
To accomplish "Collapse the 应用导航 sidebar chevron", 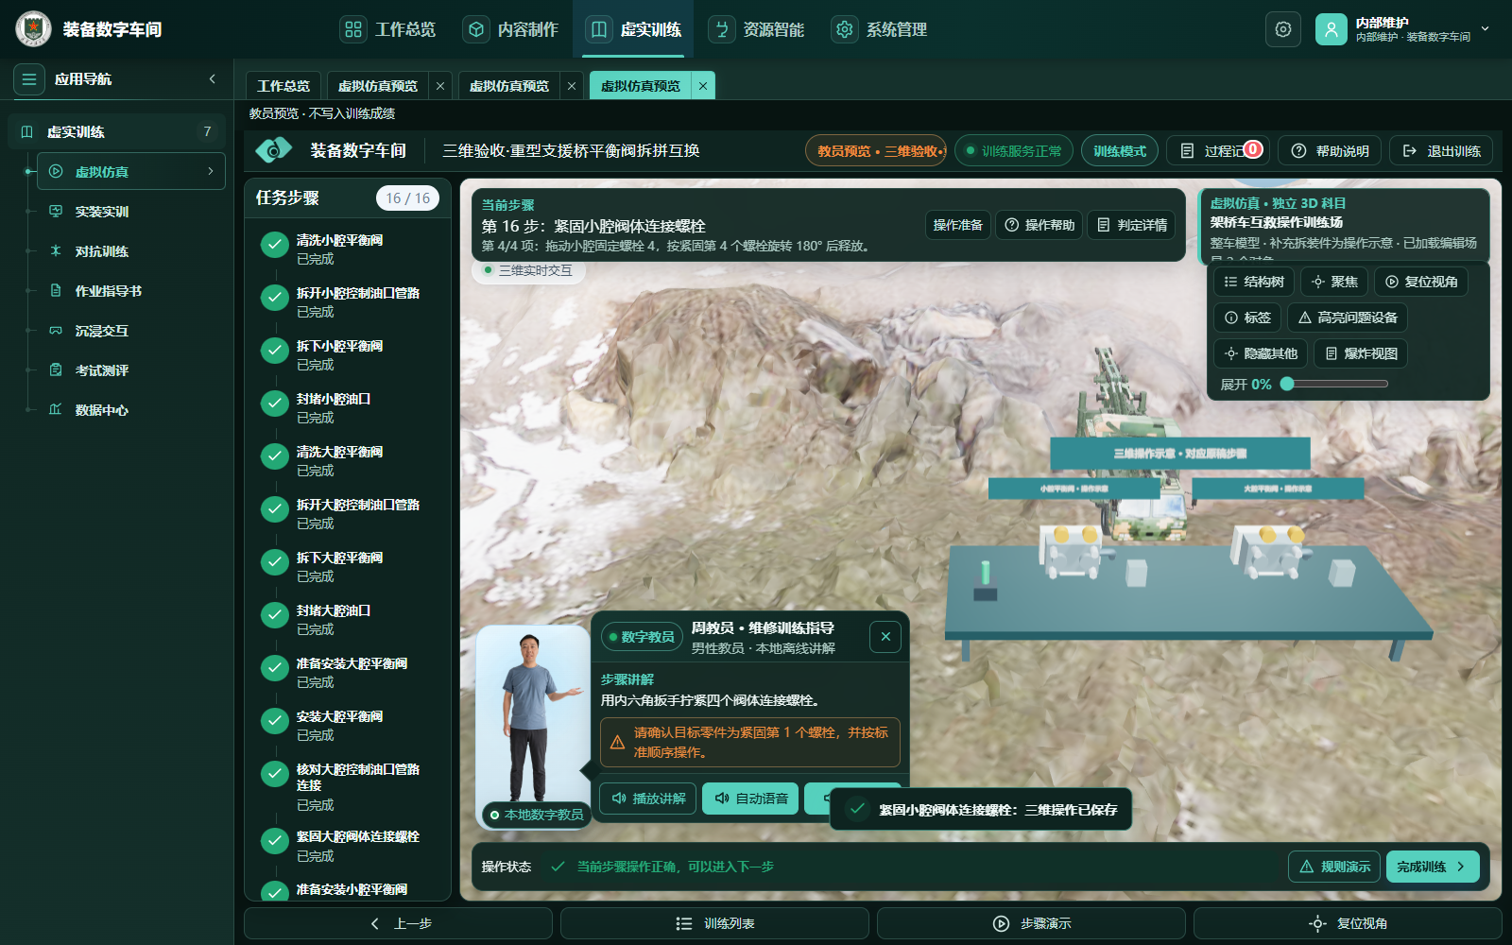I will (x=212, y=79).
